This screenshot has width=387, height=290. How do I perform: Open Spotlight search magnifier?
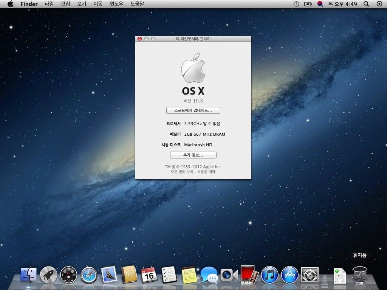tap(366, 4)
